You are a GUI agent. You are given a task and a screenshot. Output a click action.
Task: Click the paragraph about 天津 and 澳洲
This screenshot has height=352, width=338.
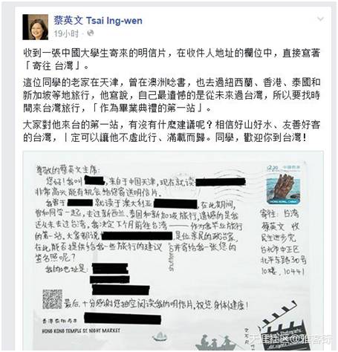(172, 95)
